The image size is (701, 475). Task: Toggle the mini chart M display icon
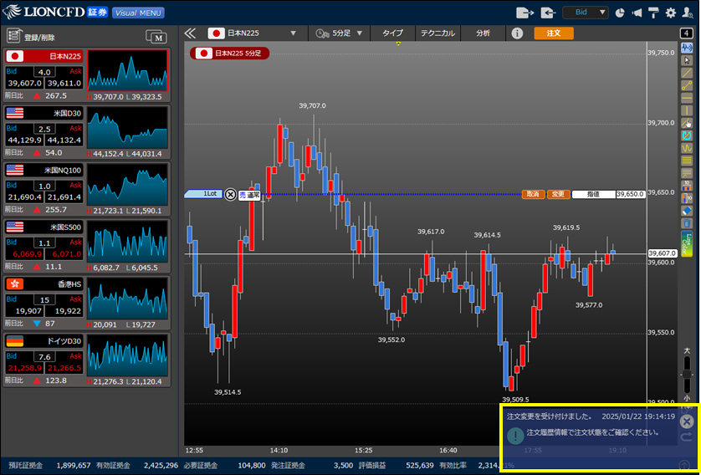pyautogui.click(x=156, y=36)
